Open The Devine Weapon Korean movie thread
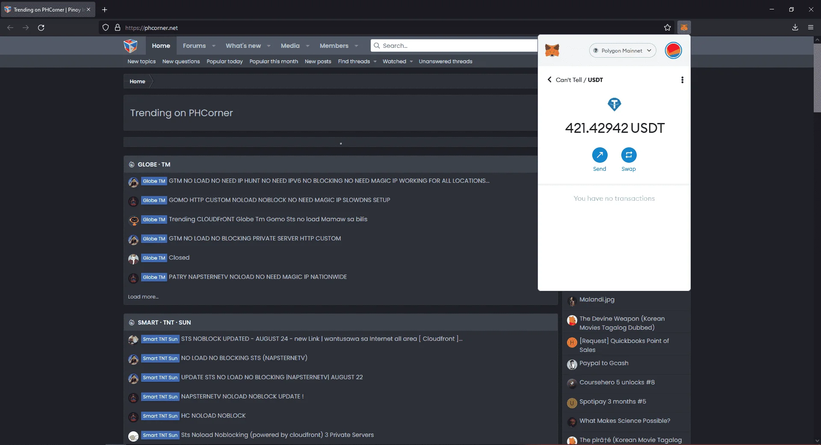Screen dimensions: 821x445 (622, 323)
